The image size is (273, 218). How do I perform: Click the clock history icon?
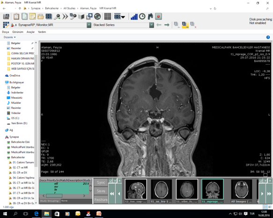142,16
